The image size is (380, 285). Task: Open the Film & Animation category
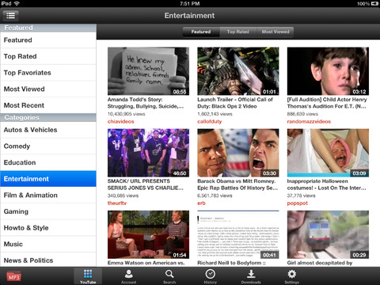click(x=48, y=196)
